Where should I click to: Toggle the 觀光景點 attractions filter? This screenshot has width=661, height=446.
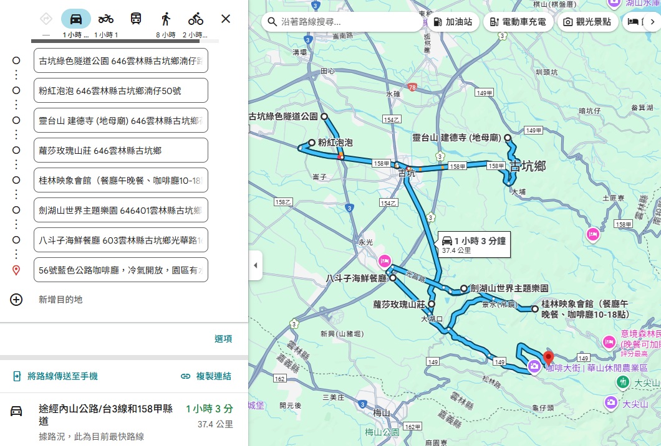click(591, 22)
